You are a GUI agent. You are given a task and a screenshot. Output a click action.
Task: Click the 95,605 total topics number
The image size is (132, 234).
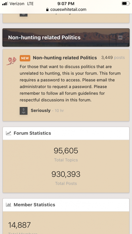(66, 151)
